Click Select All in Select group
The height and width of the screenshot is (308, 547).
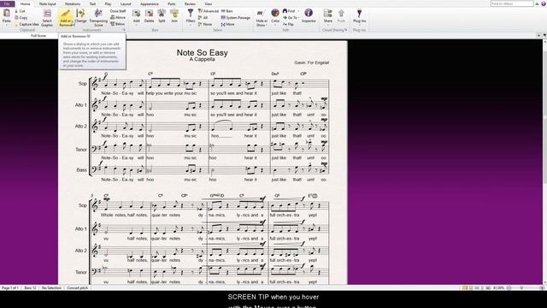pos(203,17)
